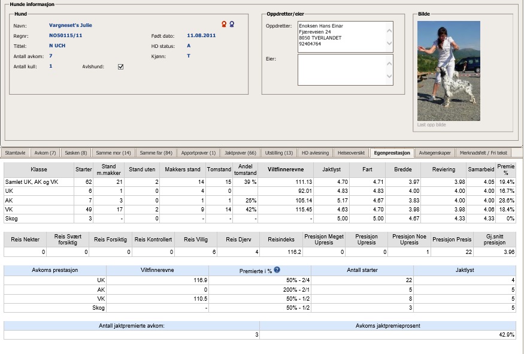Click the dog name Vargneset's Julie
Viewport: 524px width, 354px height.
[x=71, y=25]
